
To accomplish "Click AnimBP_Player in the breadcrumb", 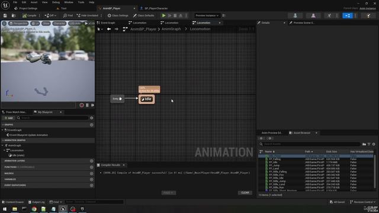I will [x=143, y=29].
